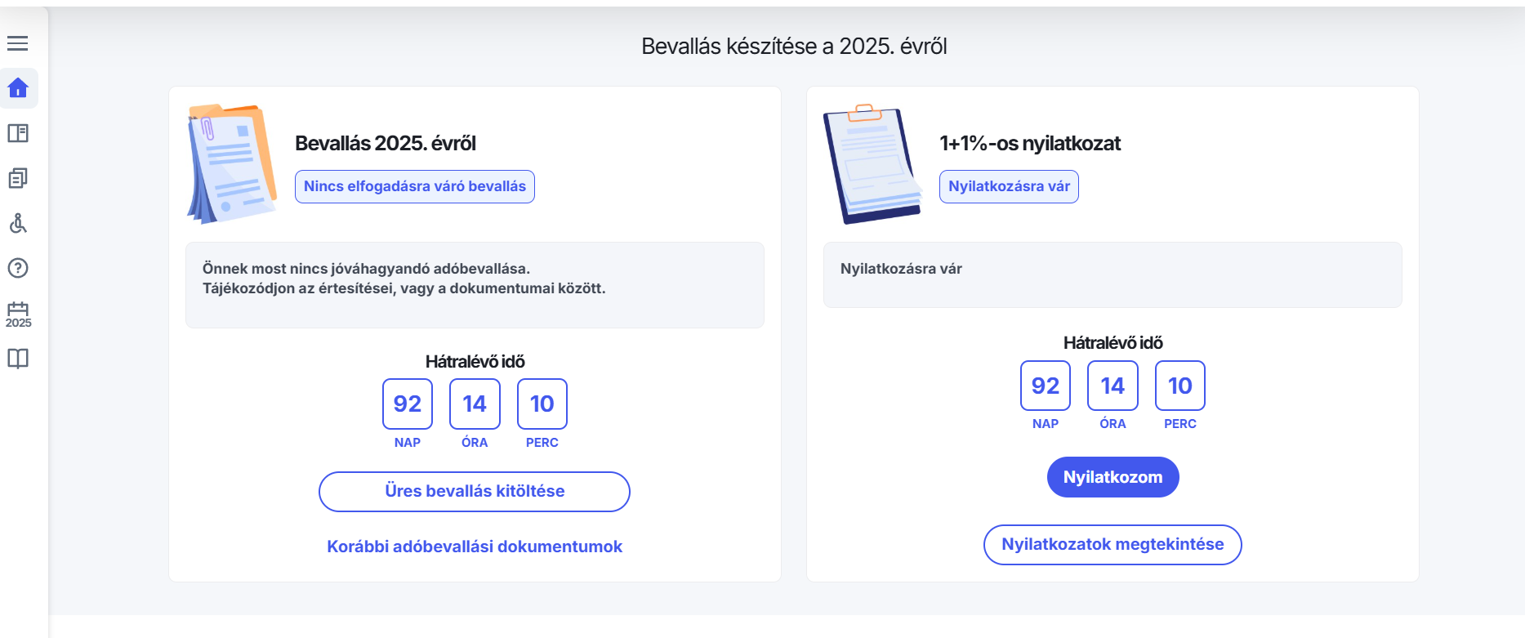Image resolution: width=1525 pixels, height=638 pixels.
Task: Click the "Önnek most nincs jóváhagyandó adóbevallása" info box
Action: coord(475,285)
